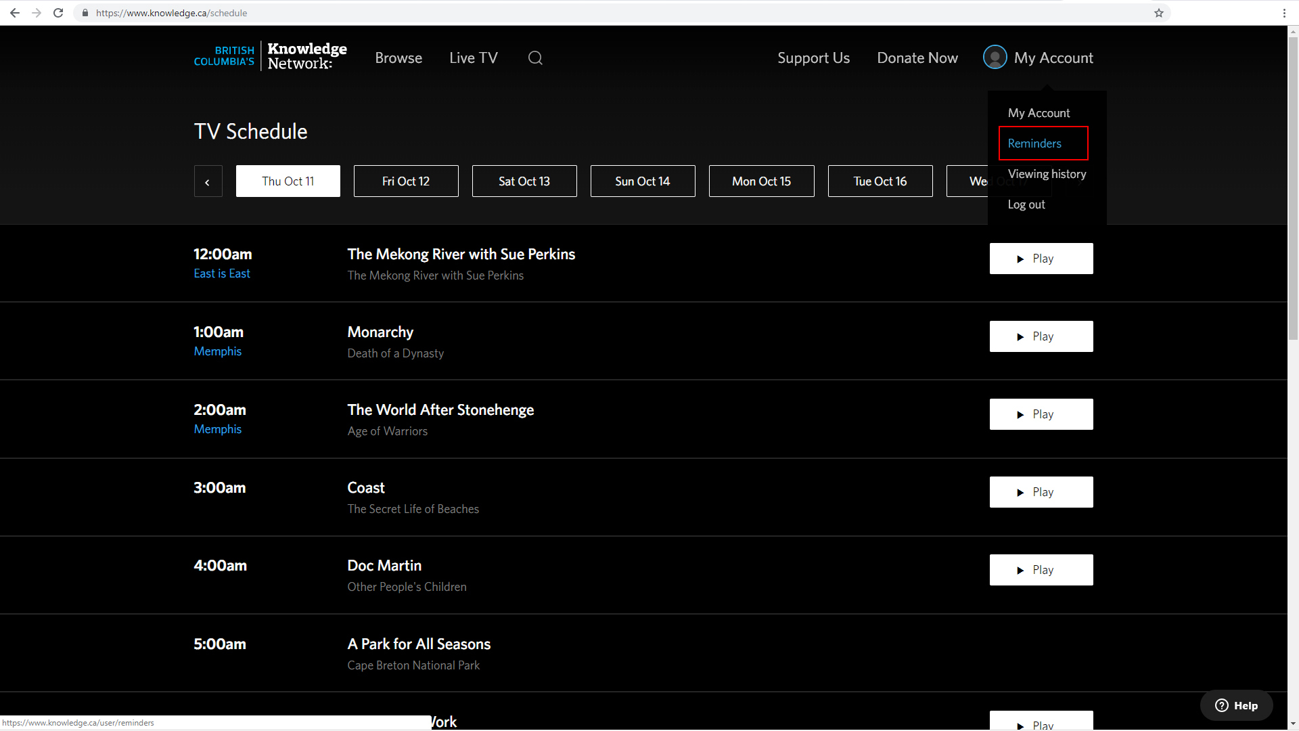Click the 5:00am time label
The image size is (1299, 731).
(x=220, y=644)
